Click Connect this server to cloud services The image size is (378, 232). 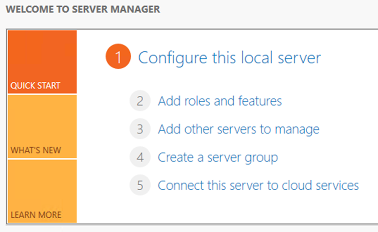[258, 186]
